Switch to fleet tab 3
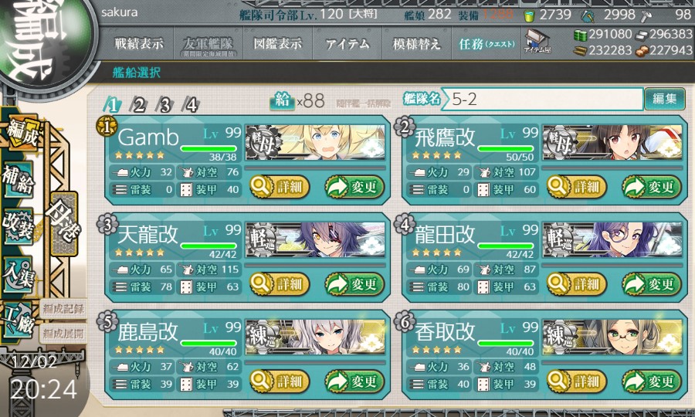The image size is (695, 417). pos(165,106)
